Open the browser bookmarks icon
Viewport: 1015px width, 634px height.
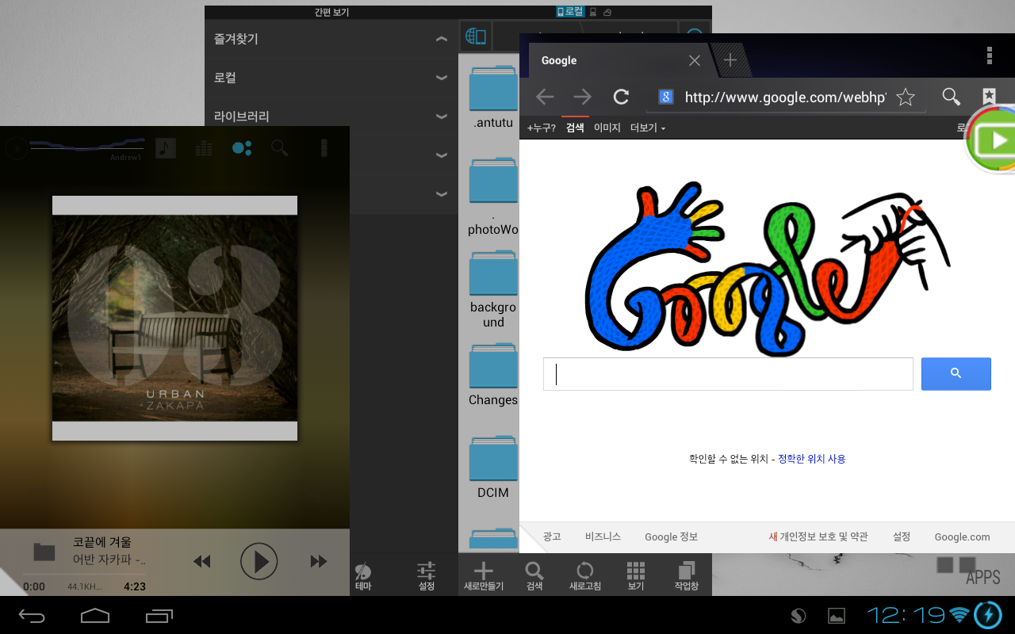click(x=989, y=97)
